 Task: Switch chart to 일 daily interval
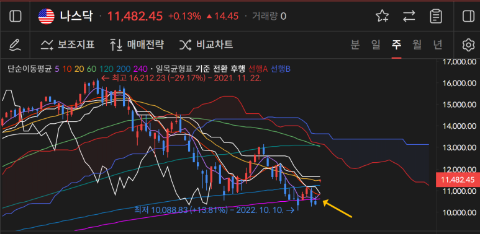click(376, 45)
